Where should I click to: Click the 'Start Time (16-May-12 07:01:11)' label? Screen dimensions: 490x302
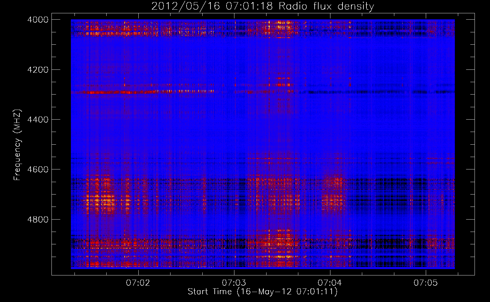(x=263, y=292)
